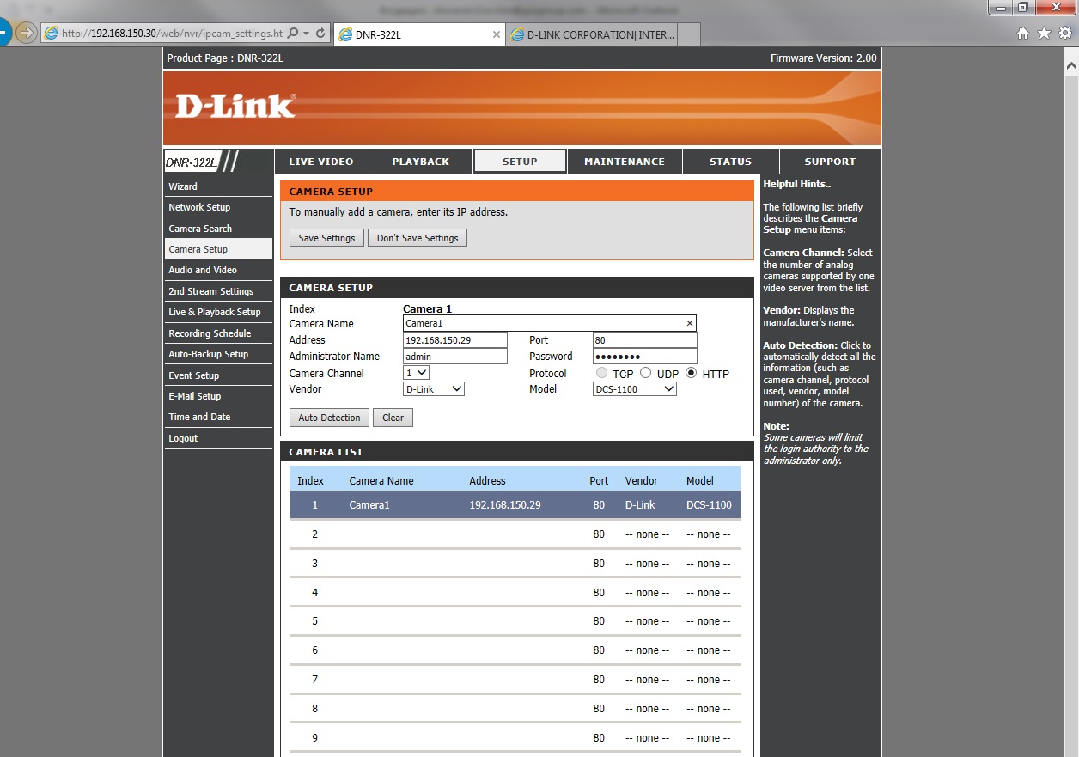Open Favorites star icon

(x=1044, y=34)
